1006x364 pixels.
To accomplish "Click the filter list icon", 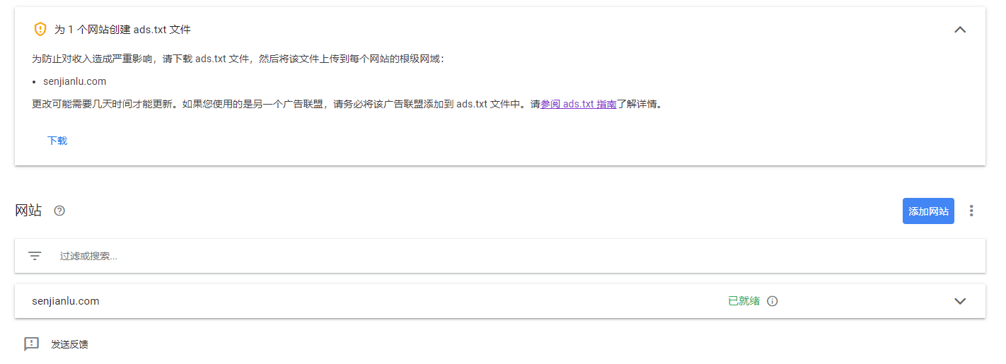I will [35, 256].
